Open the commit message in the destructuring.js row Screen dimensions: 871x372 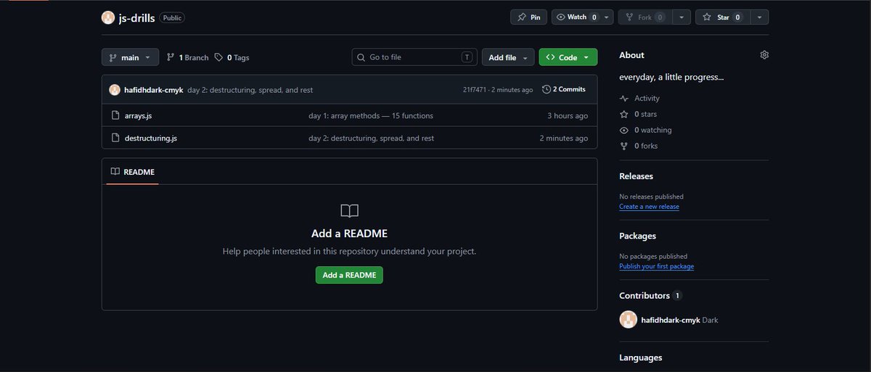(371, 138)
